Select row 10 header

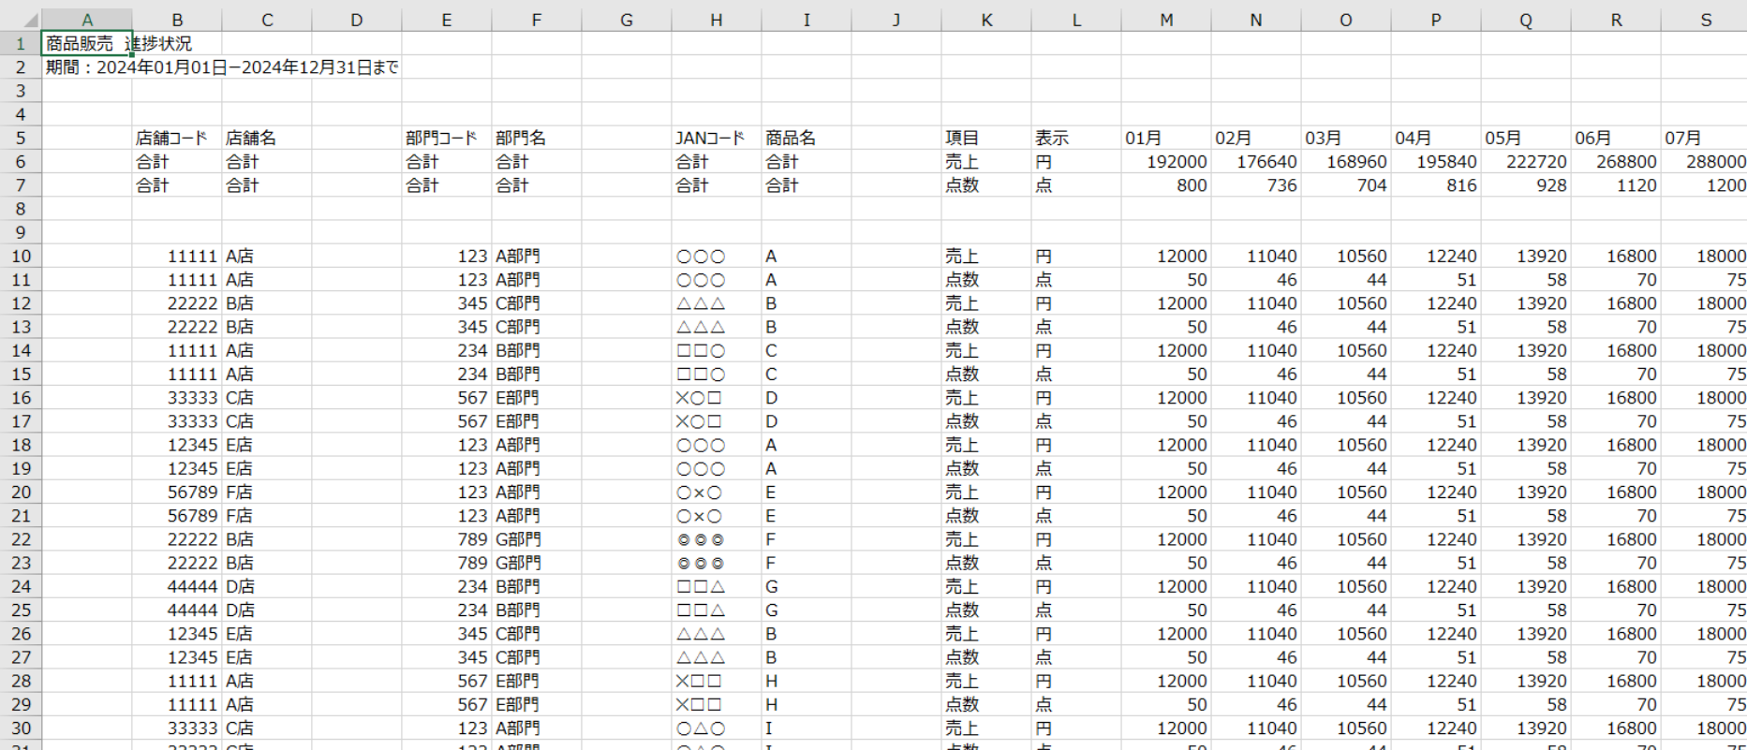click(x=21, y=256)
